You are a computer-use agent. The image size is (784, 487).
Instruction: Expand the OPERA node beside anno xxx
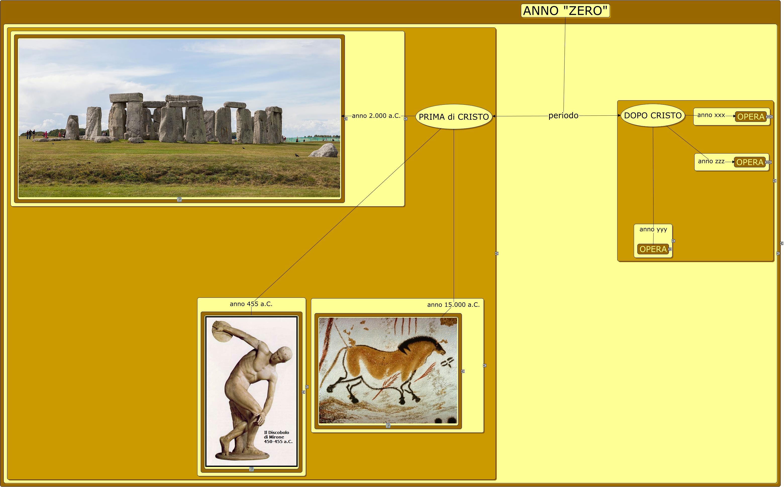pyautogui.click(x=768, y=117)
